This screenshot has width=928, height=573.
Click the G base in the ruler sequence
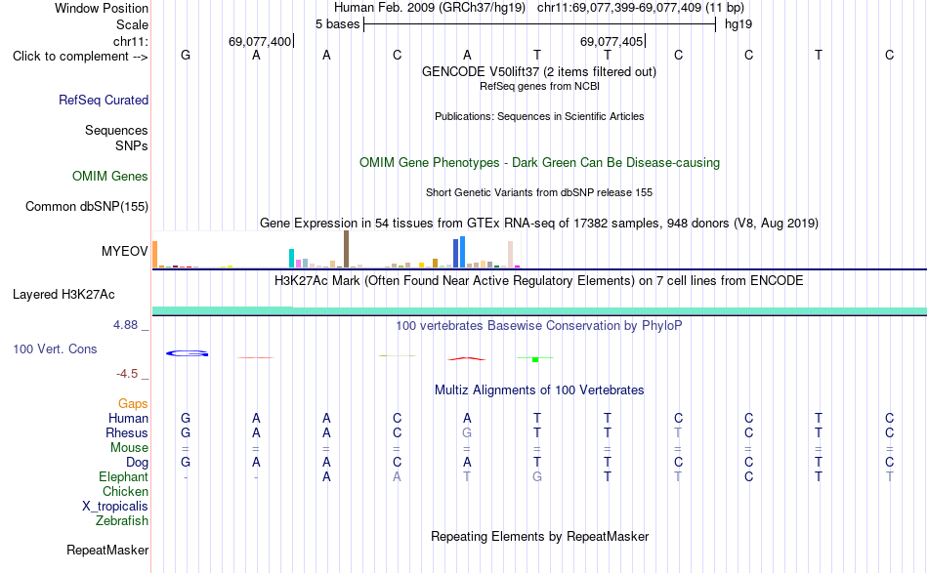coord(186,55)
